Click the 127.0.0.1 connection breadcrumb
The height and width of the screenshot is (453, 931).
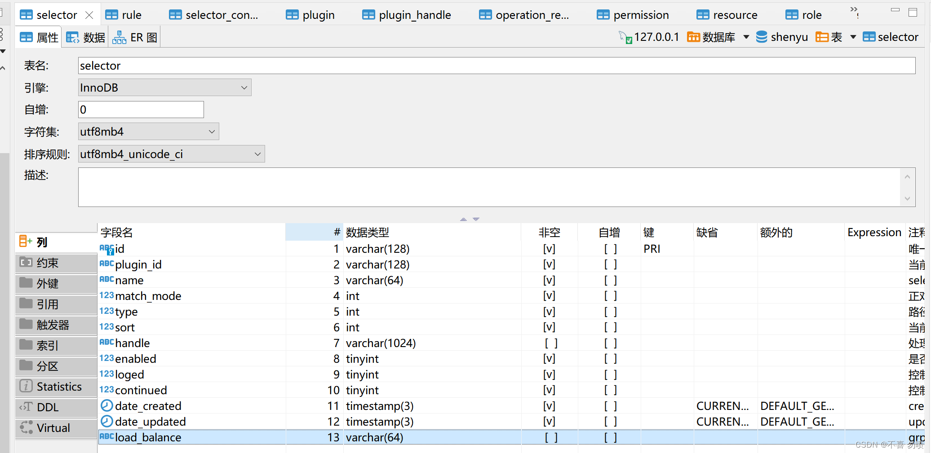[x=649, y=37]
